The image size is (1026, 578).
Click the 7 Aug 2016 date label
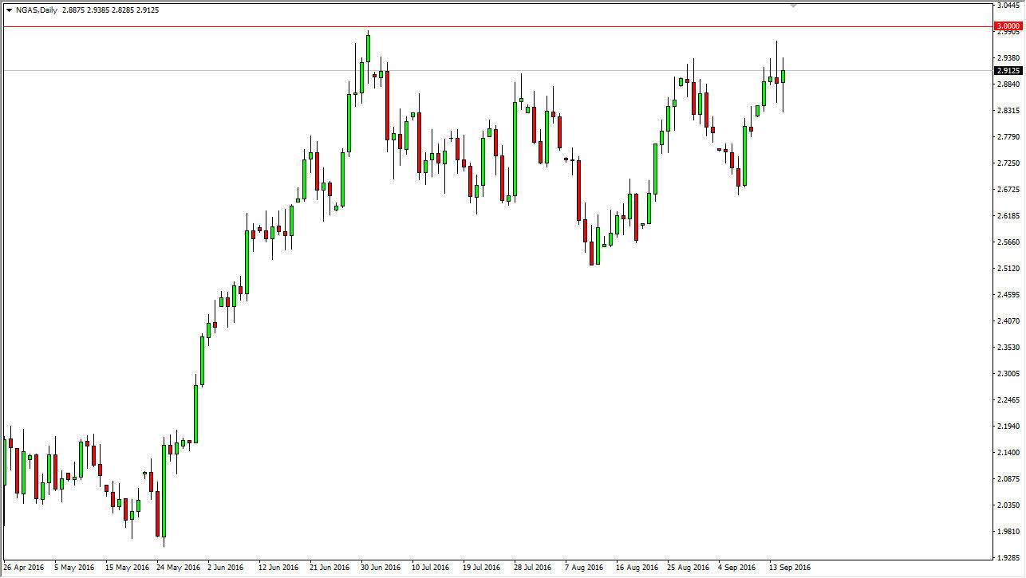pos(583,568)
